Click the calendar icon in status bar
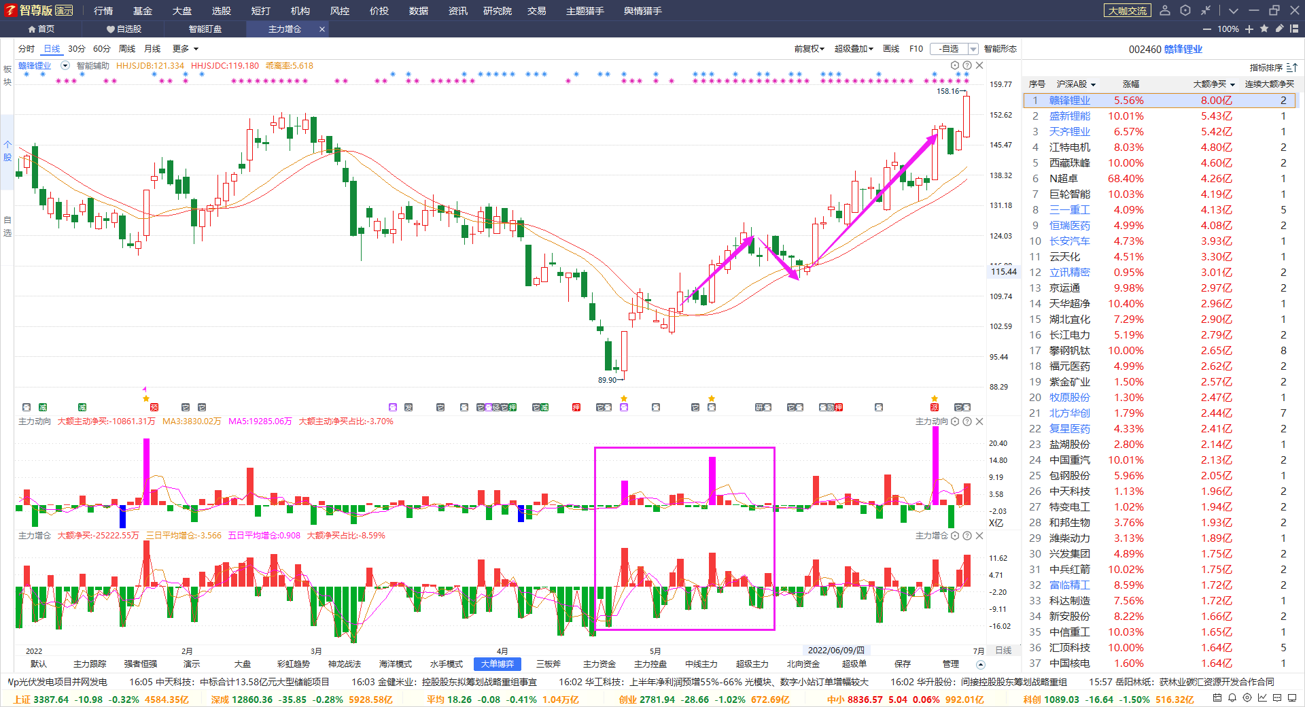Viewport: 1305px width, 707px height. [1217, 697]
